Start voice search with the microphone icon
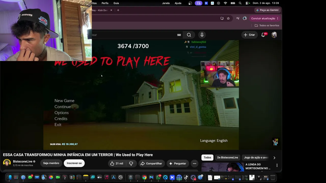This screenshot has width=326, height=183. (x=202, y=35)
